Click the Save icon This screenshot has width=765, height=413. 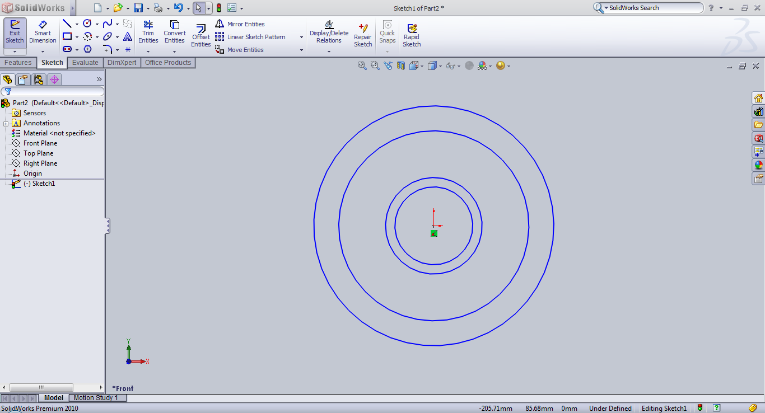[138, 8]
